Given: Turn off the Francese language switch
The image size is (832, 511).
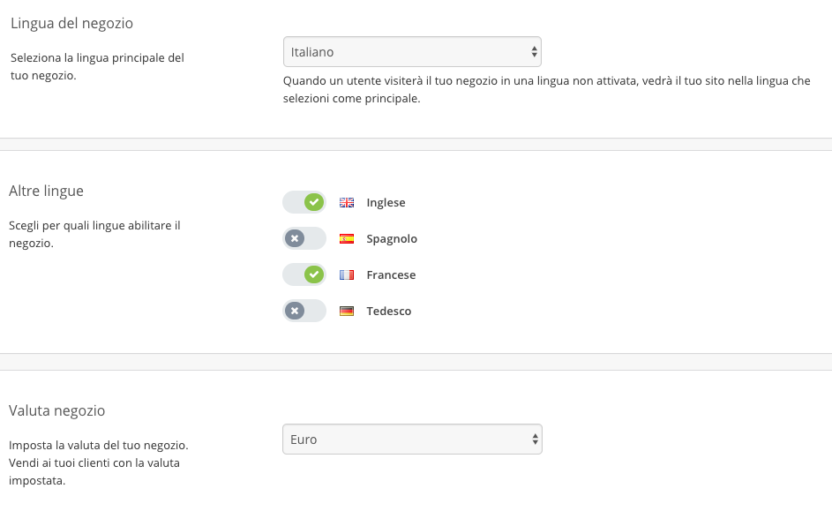Looking at the screenshot, I should coord(304,274).
